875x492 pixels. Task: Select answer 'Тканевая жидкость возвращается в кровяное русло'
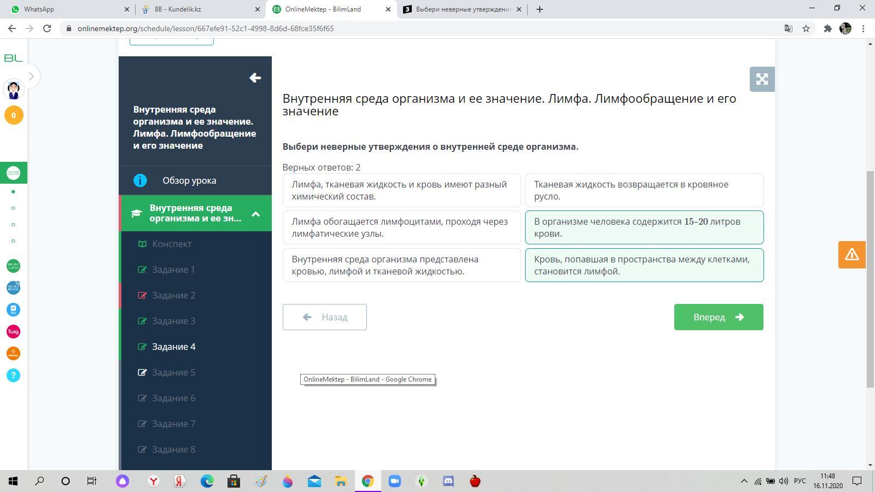(x=644, y=190)
